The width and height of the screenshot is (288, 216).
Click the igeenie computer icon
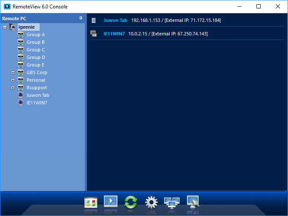pos(13,27)
